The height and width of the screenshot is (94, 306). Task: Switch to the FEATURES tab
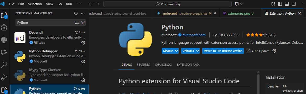pyautogui.click(x=143, y=65)
